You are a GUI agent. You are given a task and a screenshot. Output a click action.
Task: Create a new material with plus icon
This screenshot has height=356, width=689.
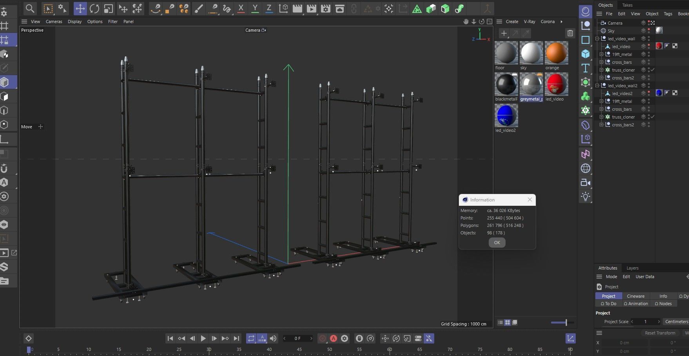[x=504, y=33]
